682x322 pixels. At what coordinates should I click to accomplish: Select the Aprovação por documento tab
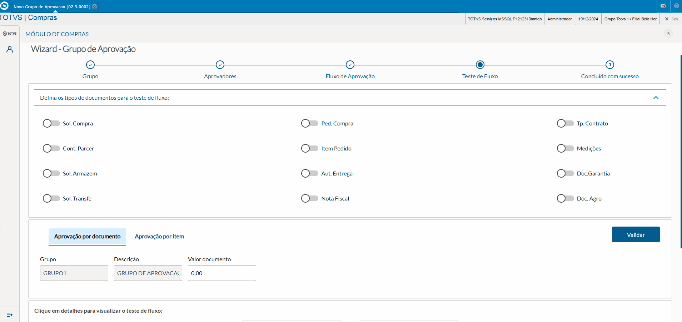point(87,237)
